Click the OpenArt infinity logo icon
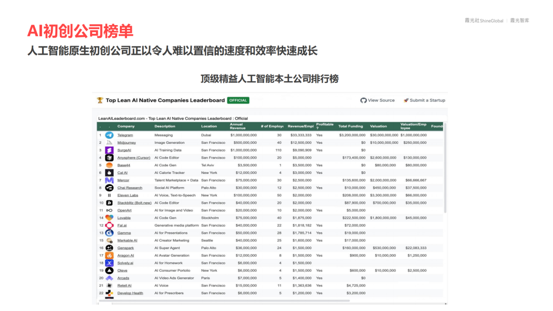The image size is (553, 311). click(x=110, y=210)
